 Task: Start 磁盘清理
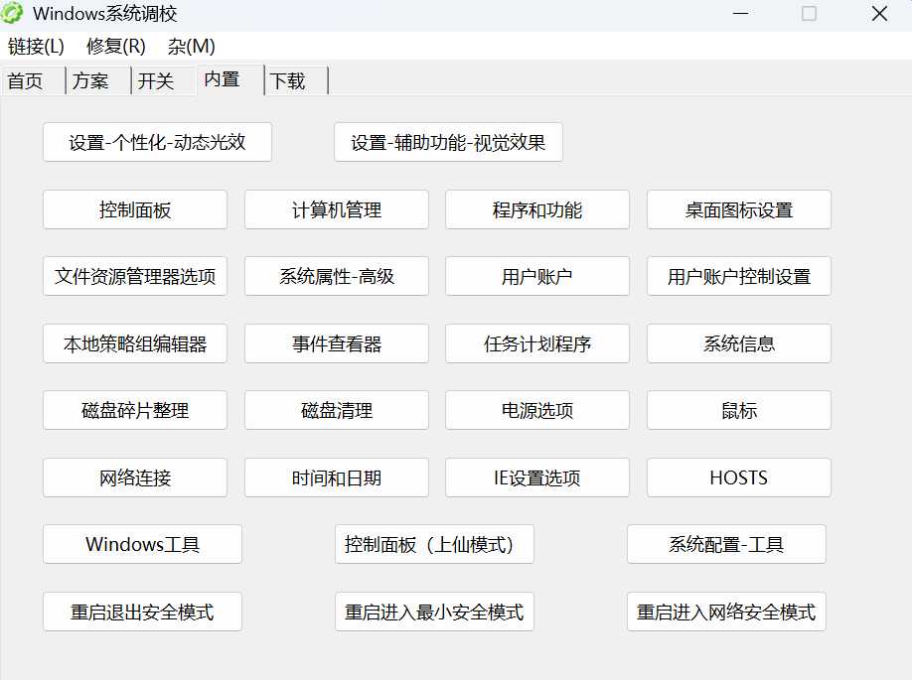click(x=337, y=410)
